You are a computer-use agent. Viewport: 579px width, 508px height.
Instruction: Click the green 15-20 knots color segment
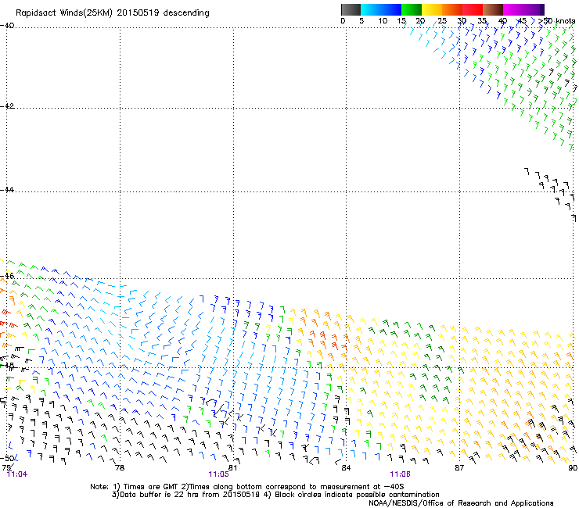(412, 9)
